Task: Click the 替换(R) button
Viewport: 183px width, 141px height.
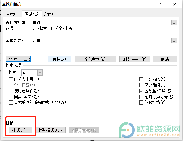Action: 59,59
